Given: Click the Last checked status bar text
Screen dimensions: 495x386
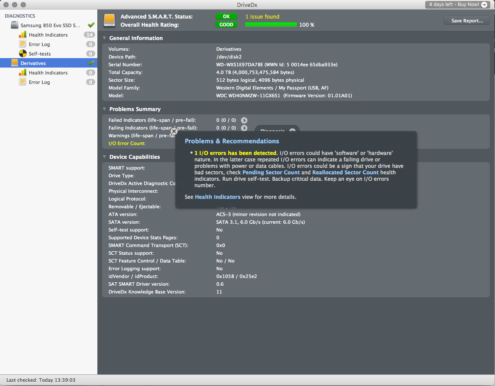Looking at the screenshot, I should [41, 380].
